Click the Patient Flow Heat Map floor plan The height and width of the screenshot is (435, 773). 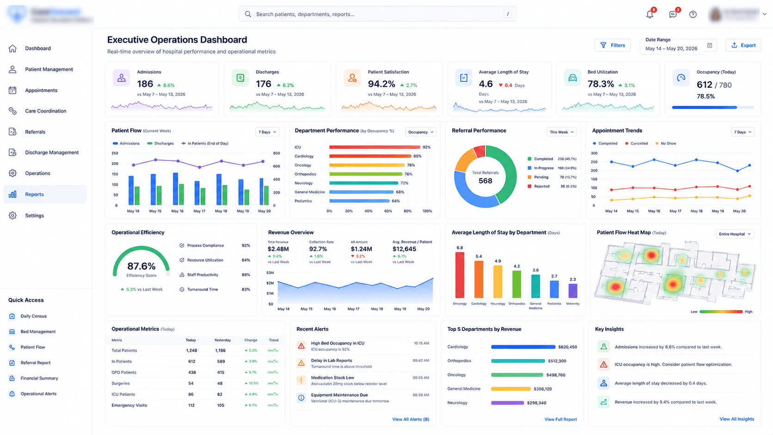[x=675, y=272]
